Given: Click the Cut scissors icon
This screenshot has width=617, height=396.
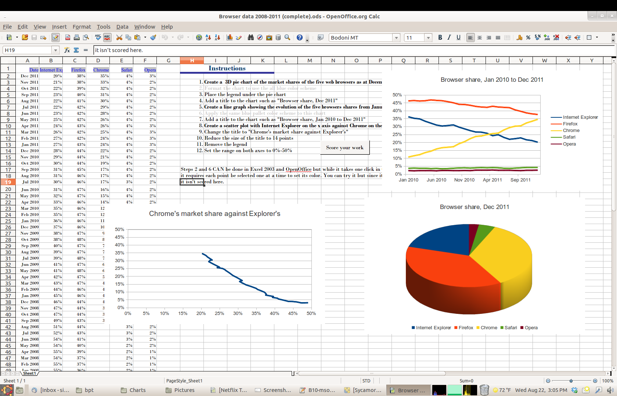Looking at the screenshot, I should click(119, 37).
